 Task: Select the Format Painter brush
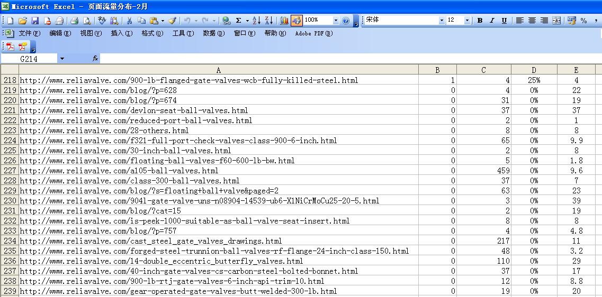(172, 21)
